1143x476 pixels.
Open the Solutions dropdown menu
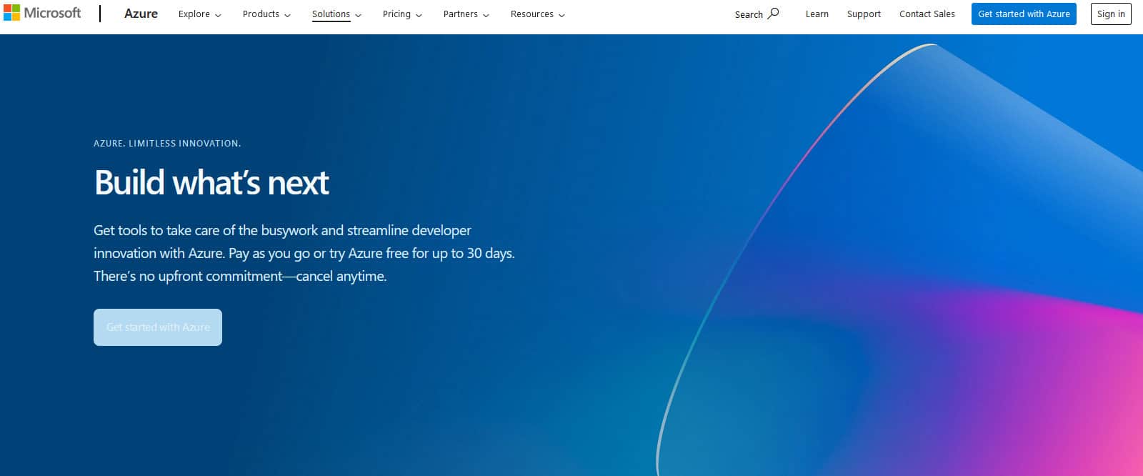[336, 14]
